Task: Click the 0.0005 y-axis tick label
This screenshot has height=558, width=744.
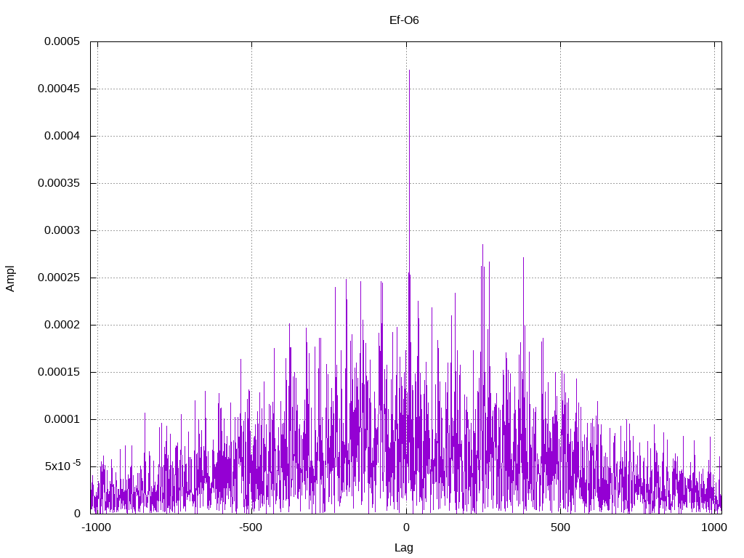Action: (x=62, y=41)
